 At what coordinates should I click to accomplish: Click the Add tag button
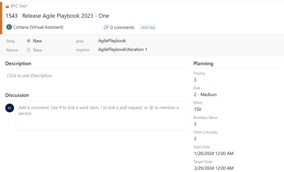(x=148, y=27)
